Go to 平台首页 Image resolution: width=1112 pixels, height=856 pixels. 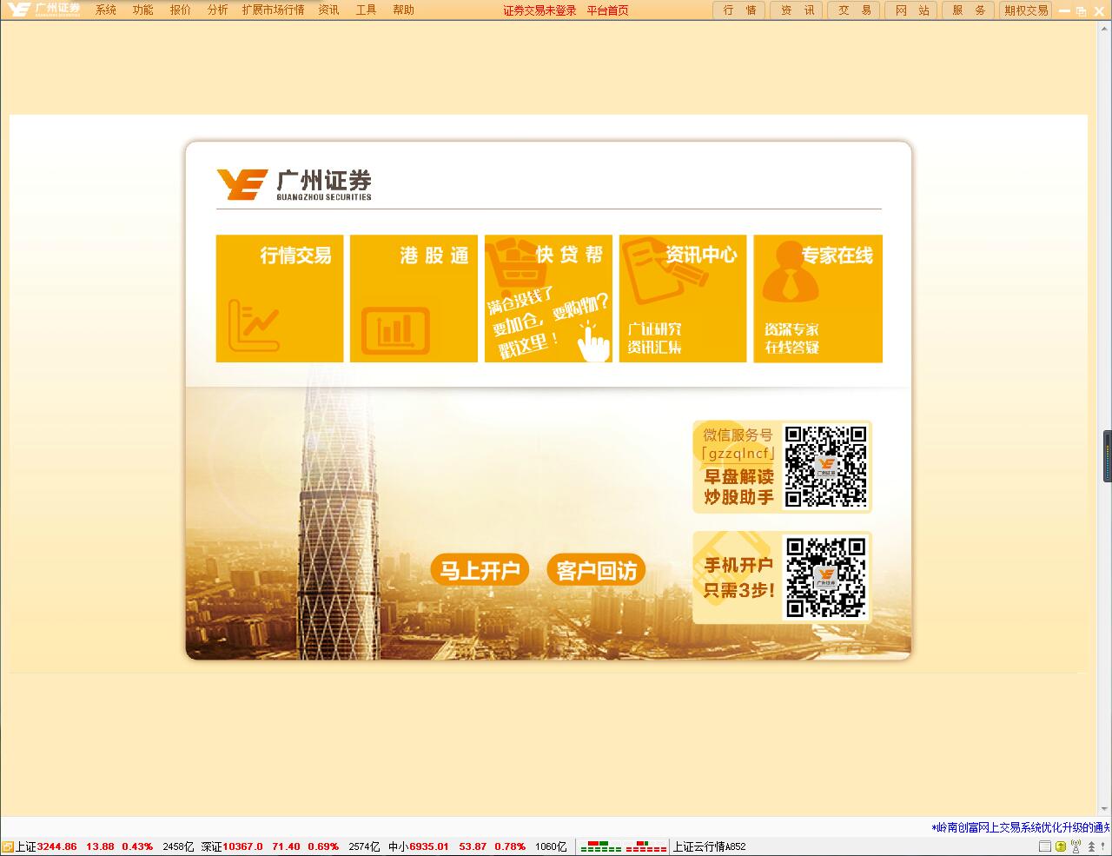click(x=607, y=10)
